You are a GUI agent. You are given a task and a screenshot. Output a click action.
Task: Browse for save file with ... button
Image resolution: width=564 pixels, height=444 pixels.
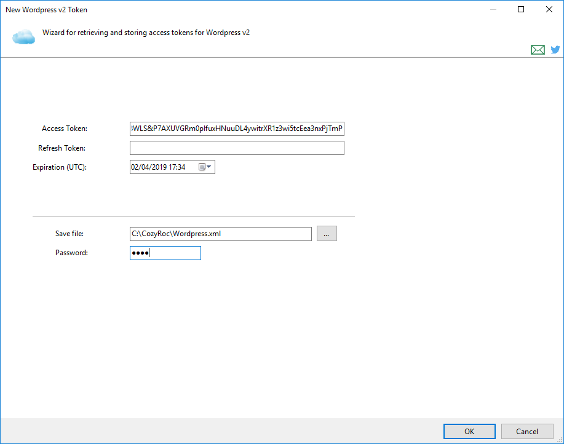click(x=327, y=234)
